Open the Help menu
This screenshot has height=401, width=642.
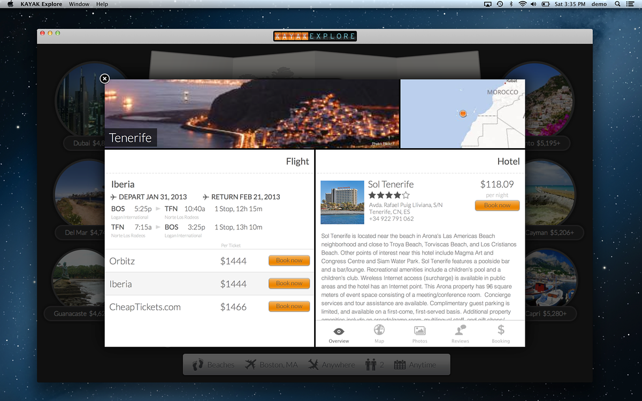tap(102, 4)
